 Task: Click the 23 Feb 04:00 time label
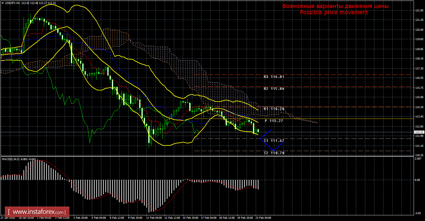pos(263,218)
